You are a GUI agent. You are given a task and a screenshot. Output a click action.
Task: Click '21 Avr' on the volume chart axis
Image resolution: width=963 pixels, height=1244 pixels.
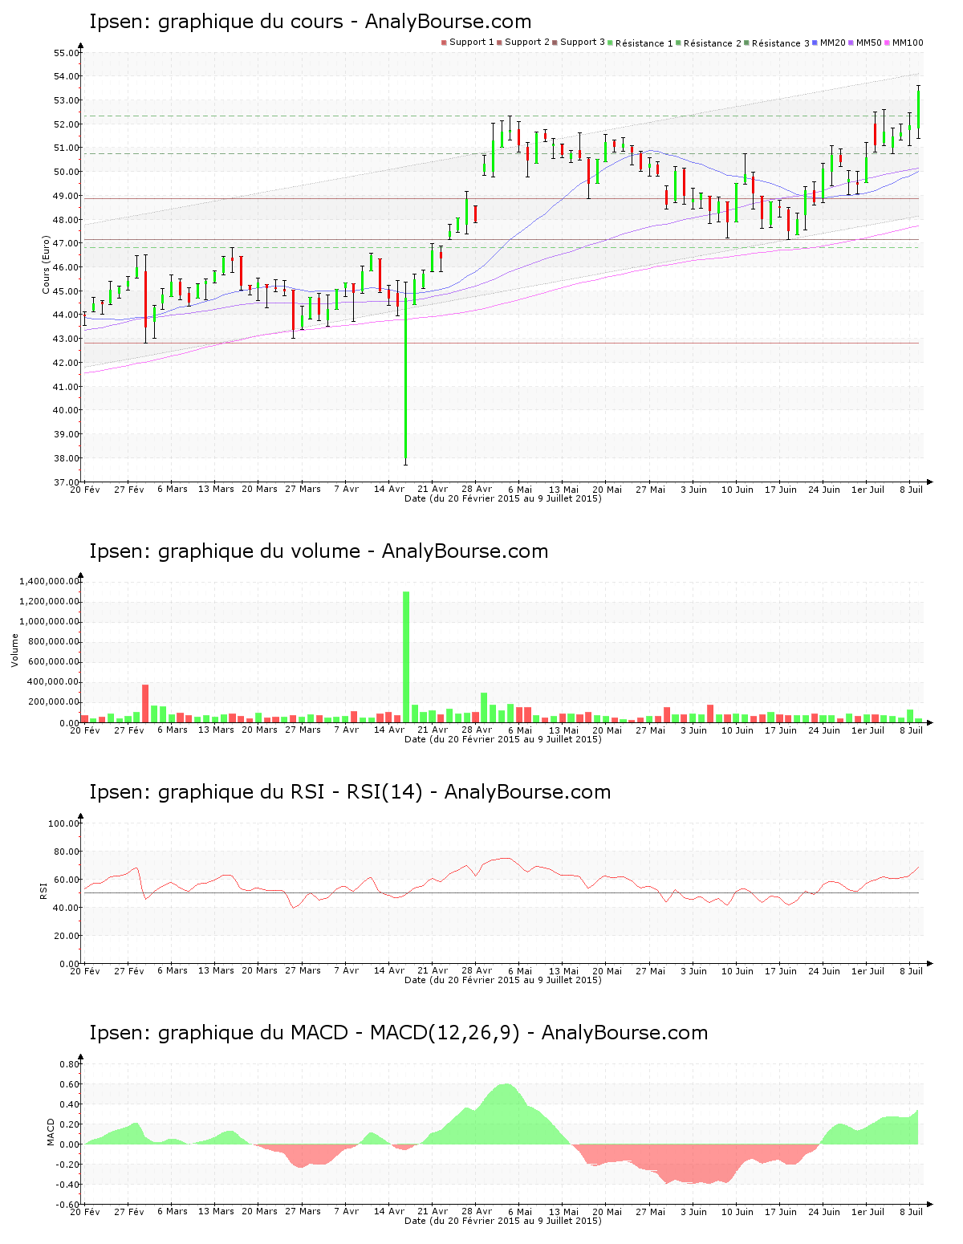(x=433, y=730)
